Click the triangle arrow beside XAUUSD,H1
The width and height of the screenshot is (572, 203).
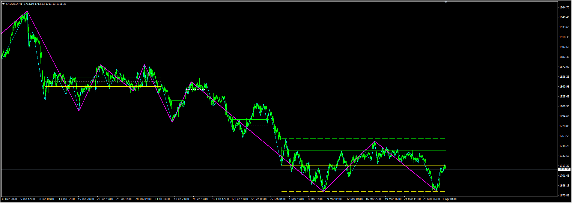(3, 4)
